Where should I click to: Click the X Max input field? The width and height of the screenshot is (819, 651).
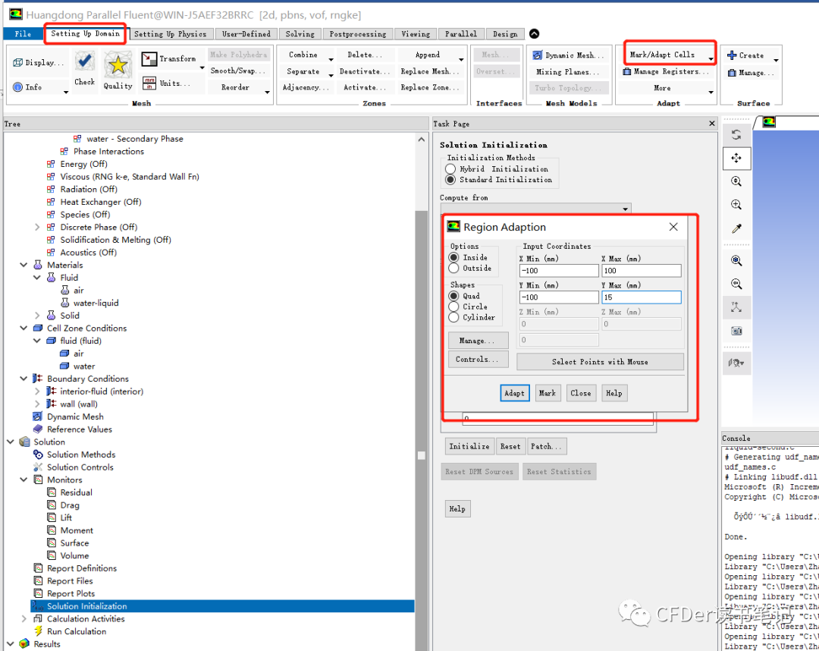642,271
